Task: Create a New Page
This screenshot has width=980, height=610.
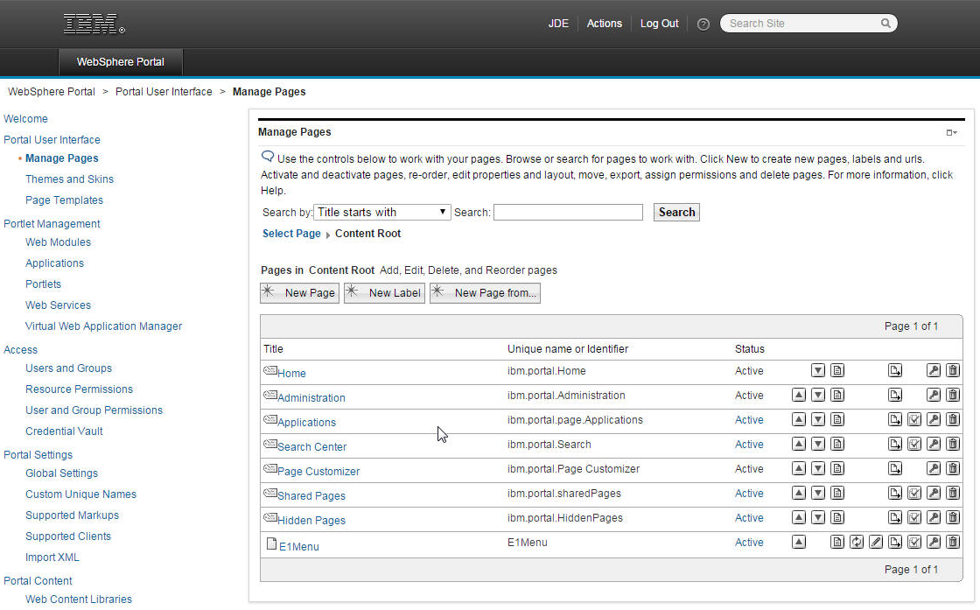Action: (x=299, y=292)
